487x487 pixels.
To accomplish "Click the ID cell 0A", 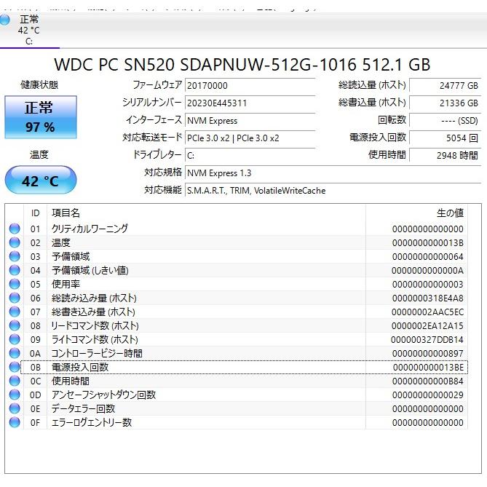I will pyautogui.click(x=36, y=354).
